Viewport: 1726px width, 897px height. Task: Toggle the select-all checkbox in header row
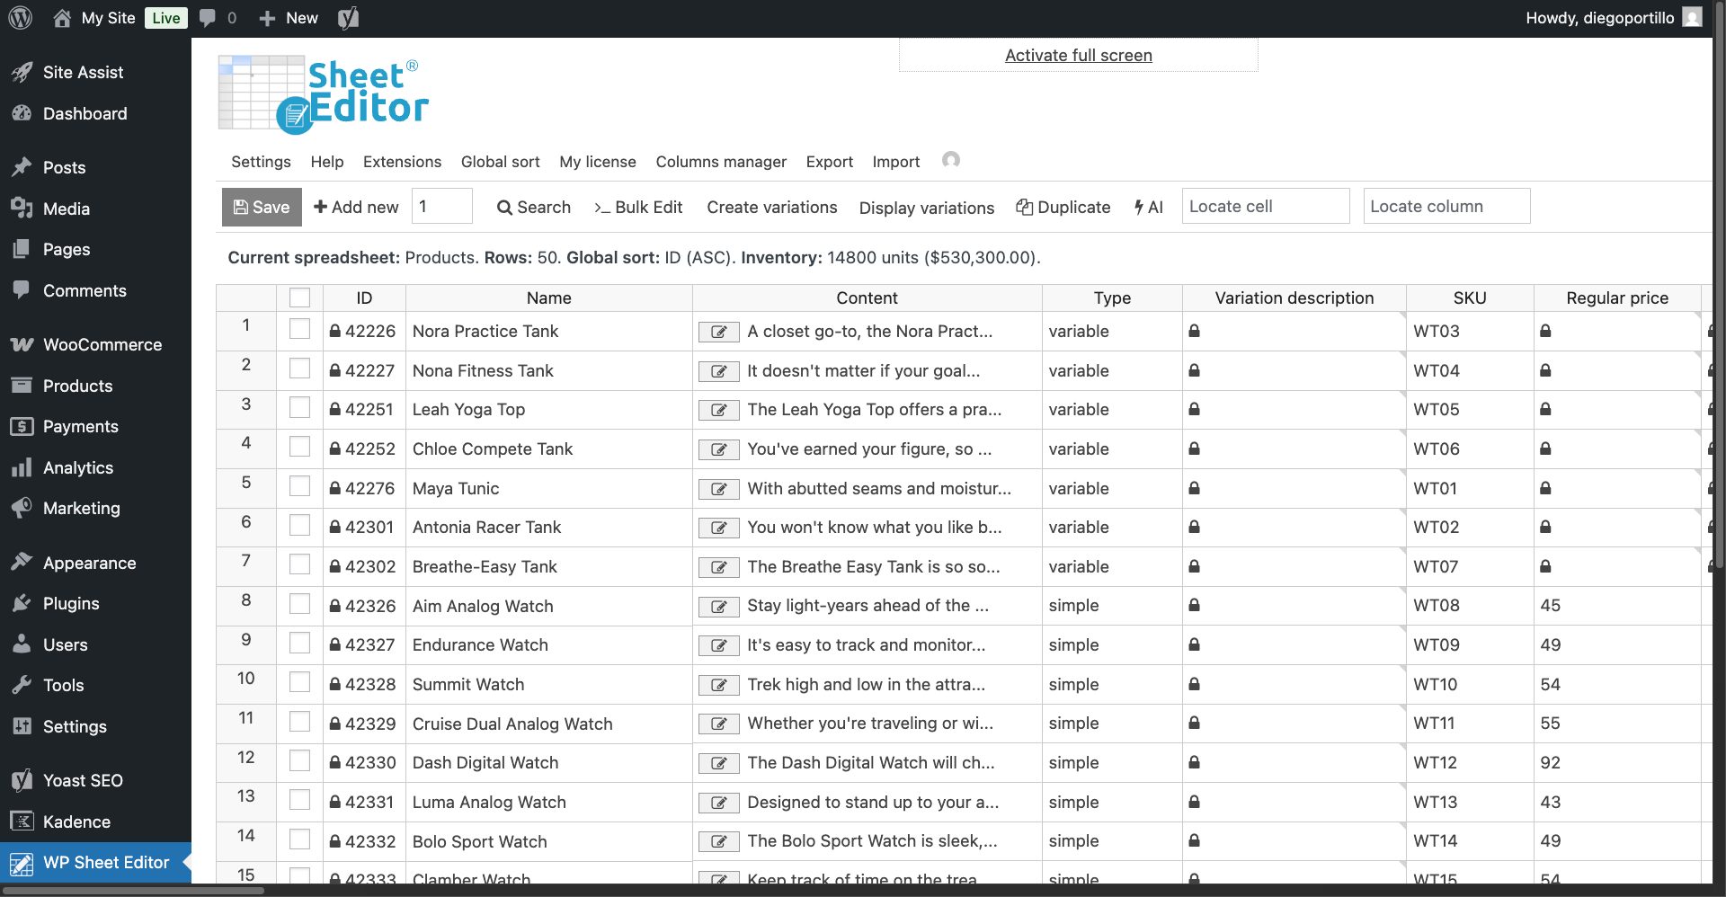(299, 298)
